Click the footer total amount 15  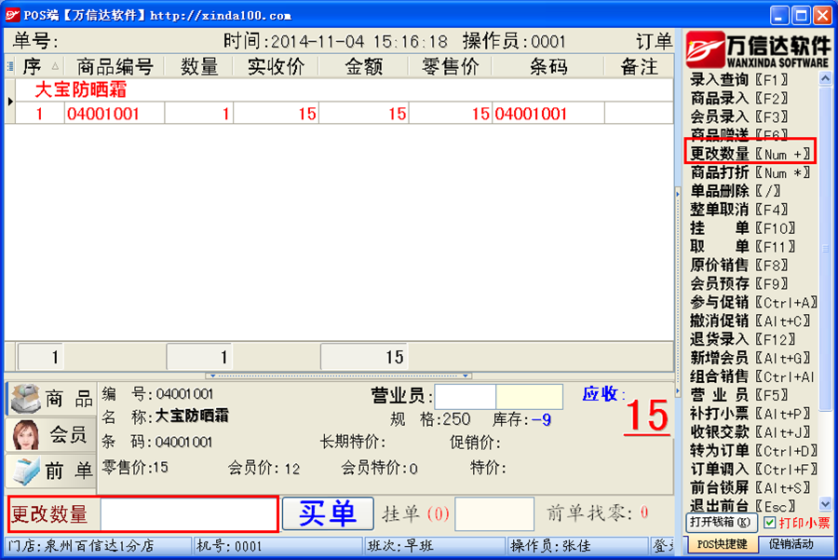[364, 357]
